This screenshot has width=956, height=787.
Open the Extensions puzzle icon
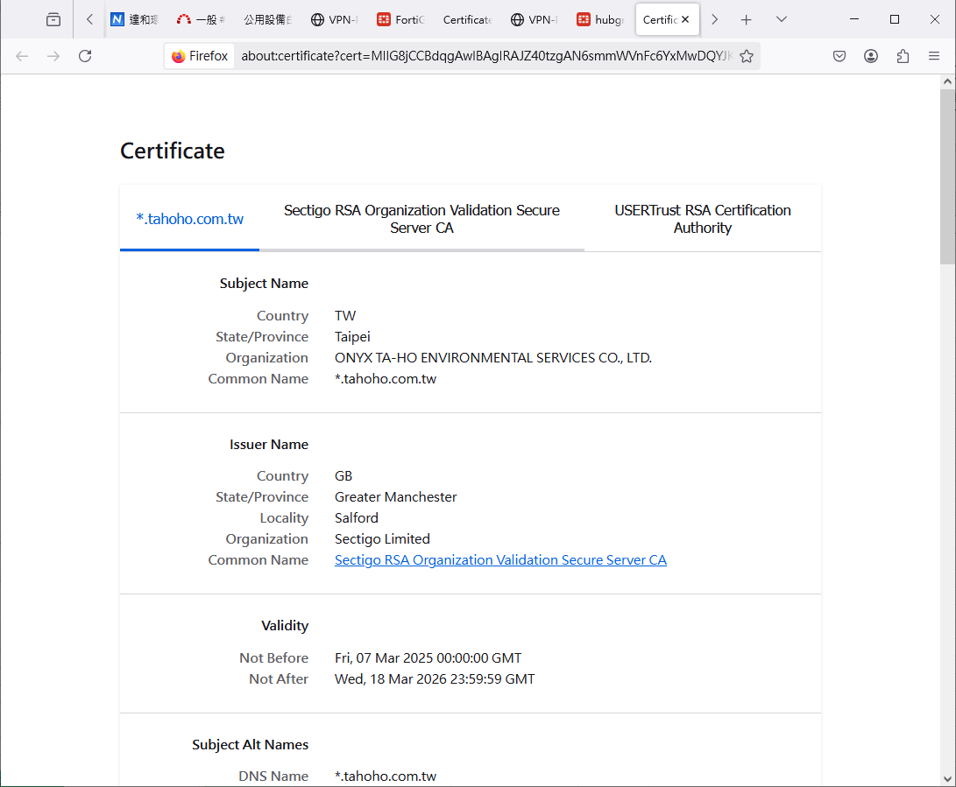tap(903, 56)
